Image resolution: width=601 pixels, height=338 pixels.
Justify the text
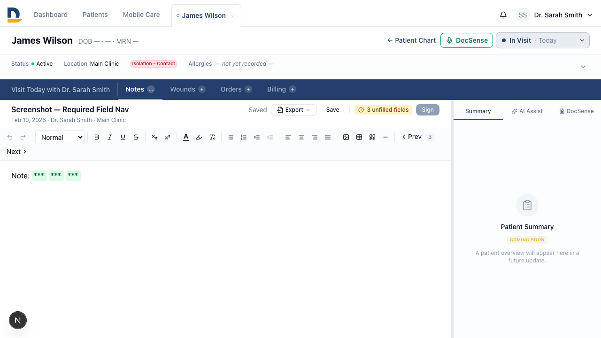pyautogui.click(x=328, y=137)
